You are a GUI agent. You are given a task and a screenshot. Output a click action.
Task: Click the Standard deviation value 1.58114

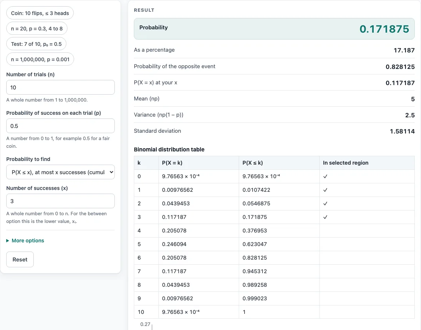(402, 131)
